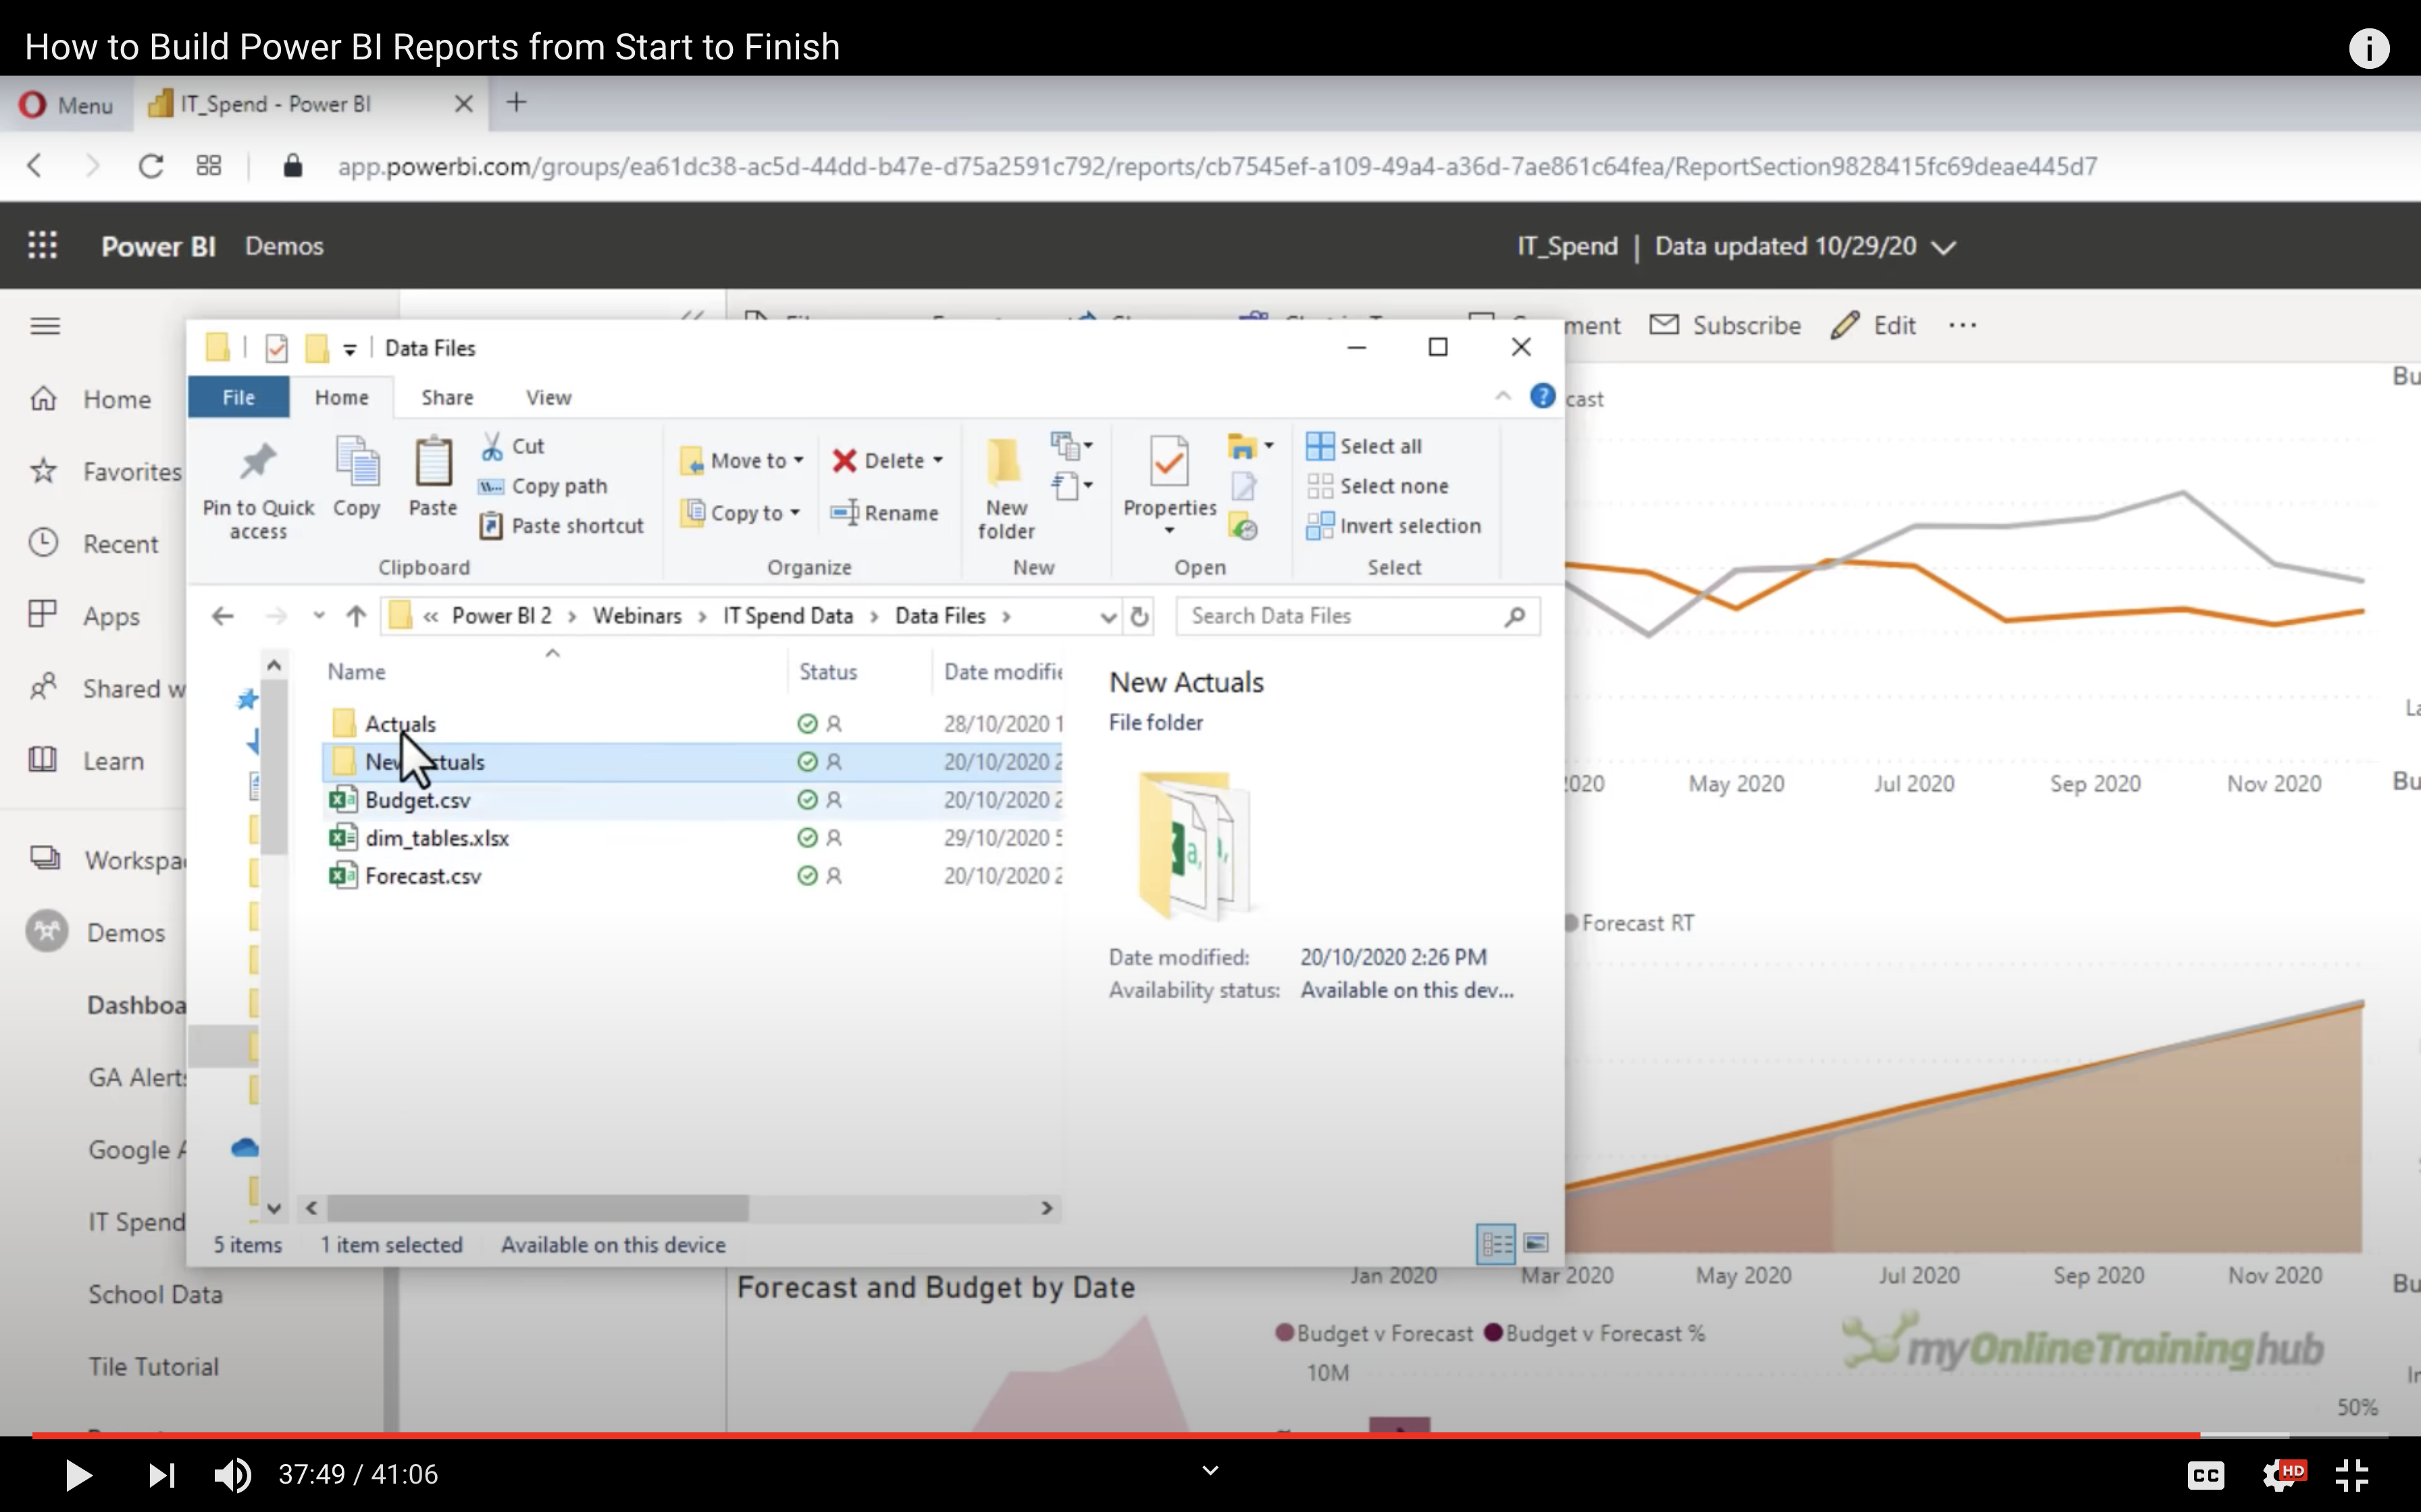This screenshot has height=1512, width=2421.
Task: Toggle closed captions CC button
Action: [2205, 1474]
